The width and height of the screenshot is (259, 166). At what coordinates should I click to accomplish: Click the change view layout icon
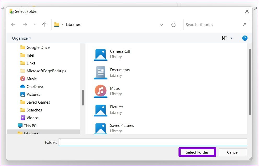tap(224, 38)
